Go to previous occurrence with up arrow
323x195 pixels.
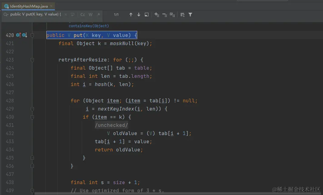pos(131,15)
